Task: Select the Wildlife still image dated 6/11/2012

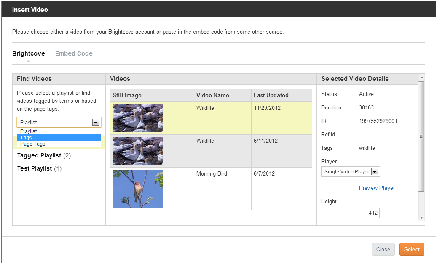Action: 138,151
